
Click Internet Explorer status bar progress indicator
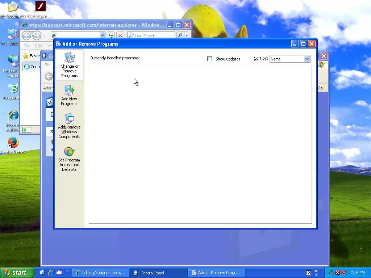(x=26, y=130)
